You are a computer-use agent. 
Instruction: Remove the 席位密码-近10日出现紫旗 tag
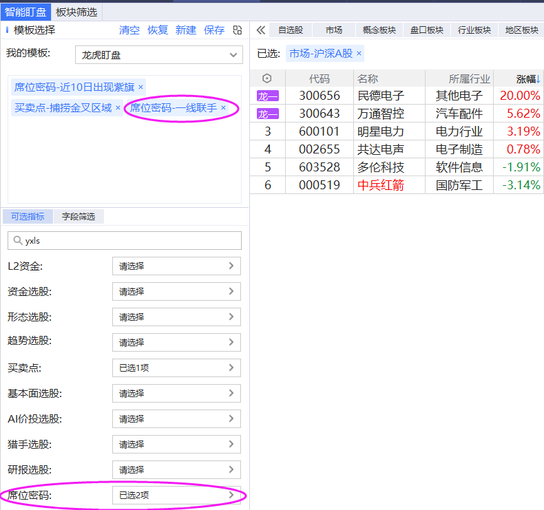tap(140, 87)
